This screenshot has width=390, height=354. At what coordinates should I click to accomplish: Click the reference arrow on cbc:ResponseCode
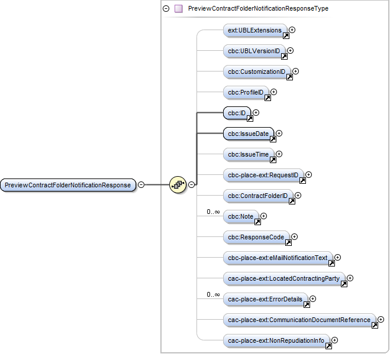click(x=288, y=243)
